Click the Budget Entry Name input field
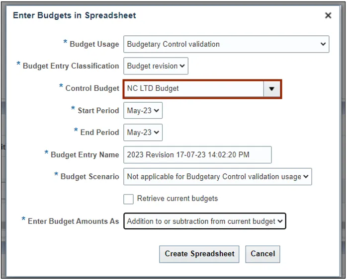The width and height of the screenshot is (347, 279). pos(197,155)
